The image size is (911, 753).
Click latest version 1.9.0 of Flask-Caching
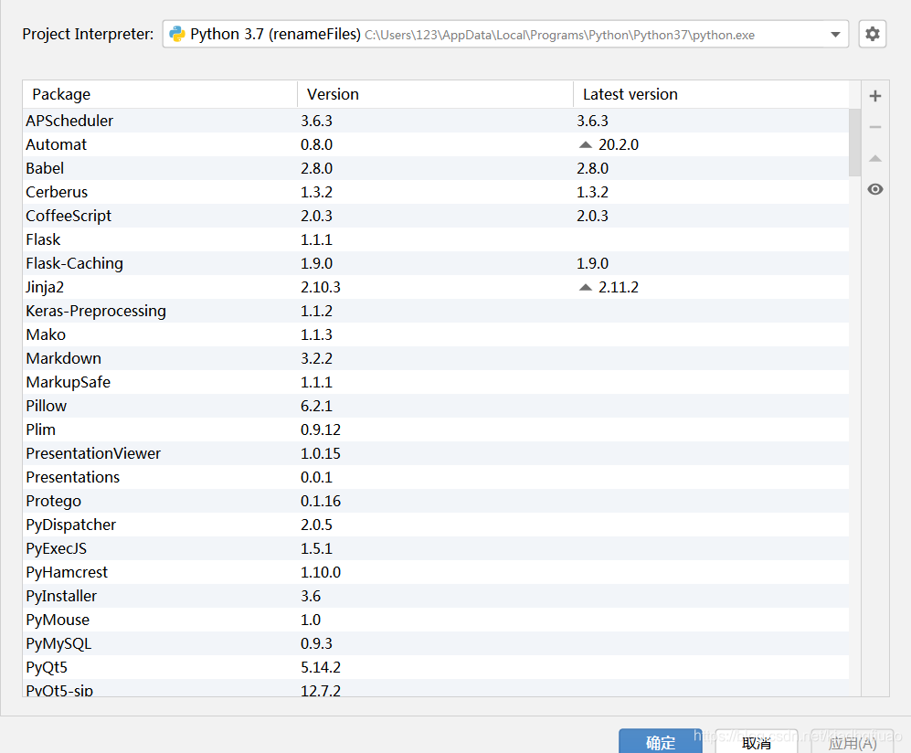[x=593, y=264]
